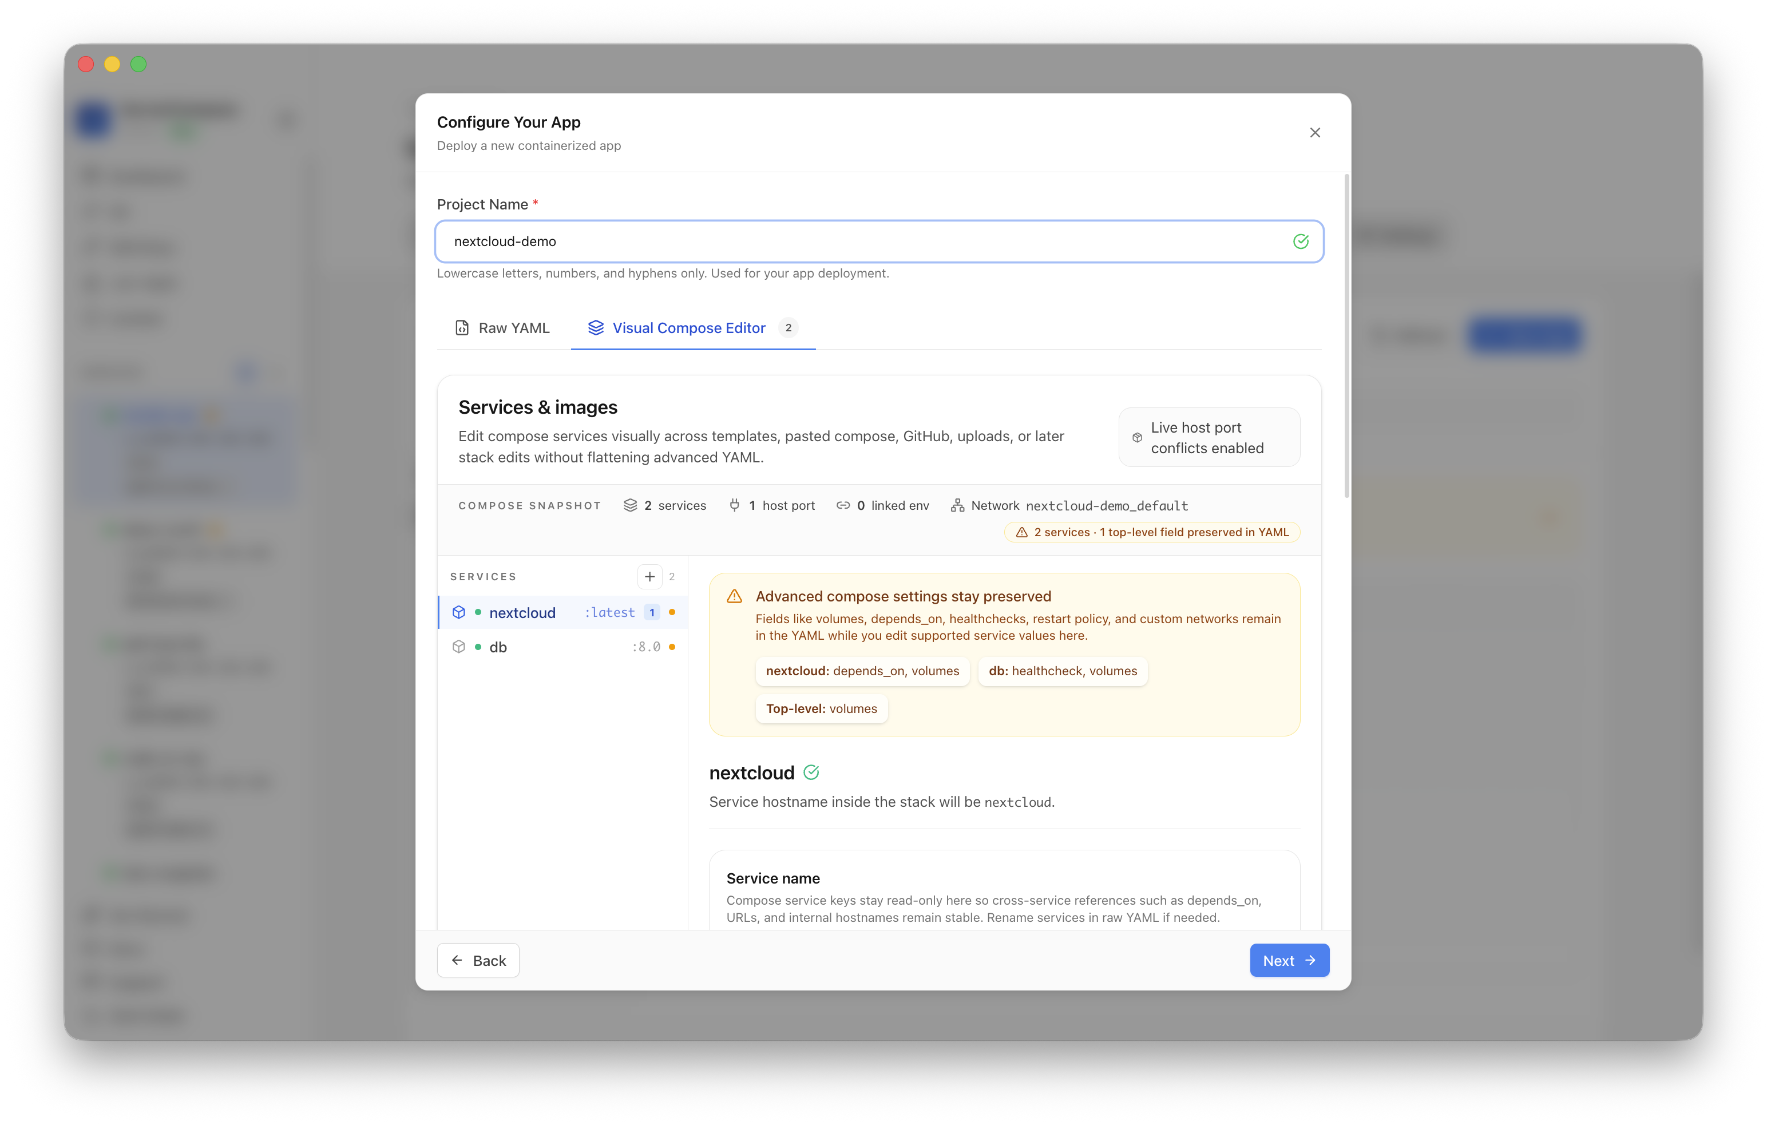Click the green check next to nextcloud heading
Screen dimensions: 1767x1125
[811, 773]
